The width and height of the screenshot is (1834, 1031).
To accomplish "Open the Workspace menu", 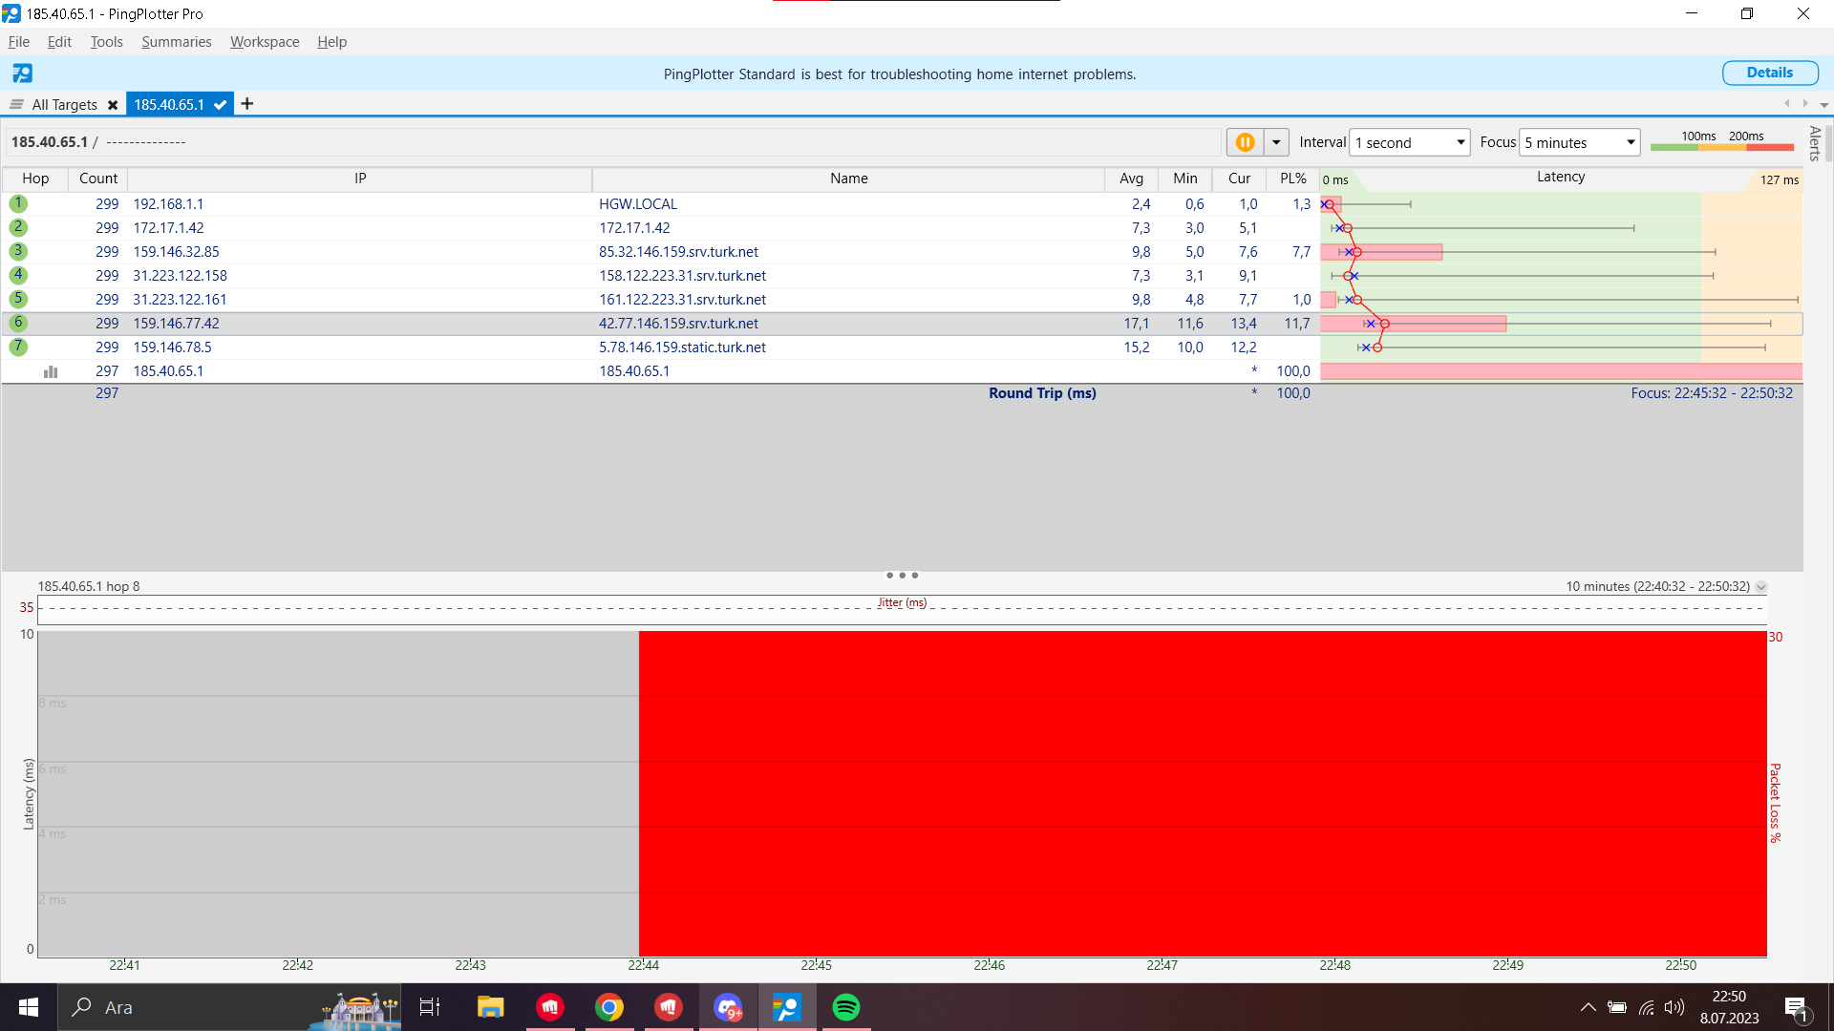I will point(265,42).
